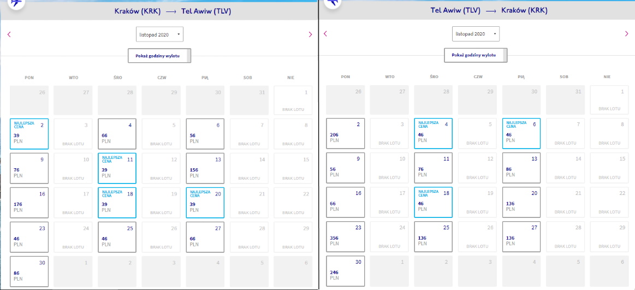The height and width of the screenshot is (290, 635).
Task: Select 11 November best price 39 PLN outbound
Action: pos(117,168)
